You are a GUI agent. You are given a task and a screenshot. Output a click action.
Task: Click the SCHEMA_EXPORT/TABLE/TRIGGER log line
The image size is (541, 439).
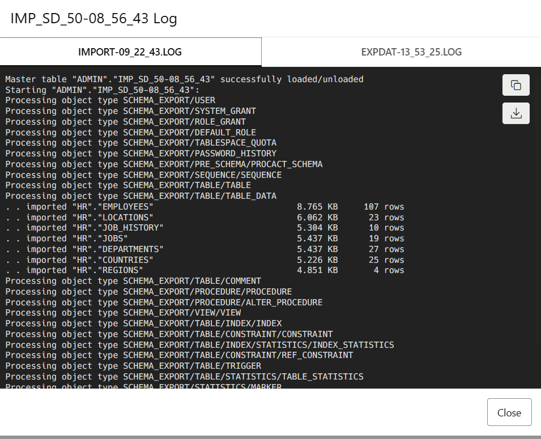click(133, 366)
